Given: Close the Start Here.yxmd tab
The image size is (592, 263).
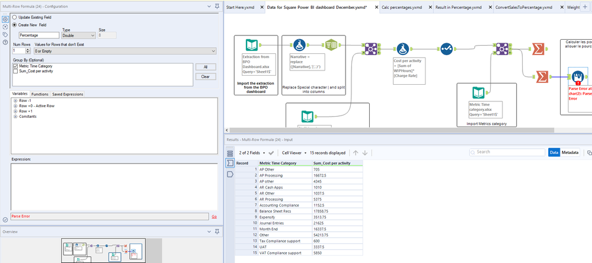Looking at the screenshot, I should [261, 7].
